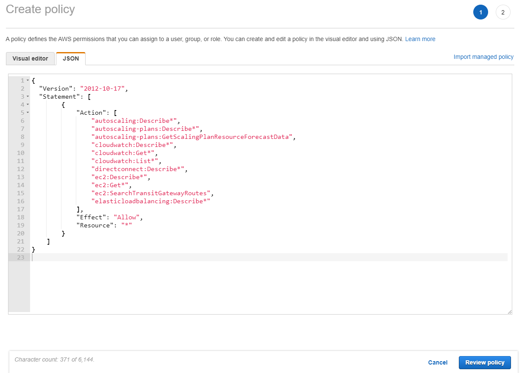Click the Review policy button

click(485, 362)
